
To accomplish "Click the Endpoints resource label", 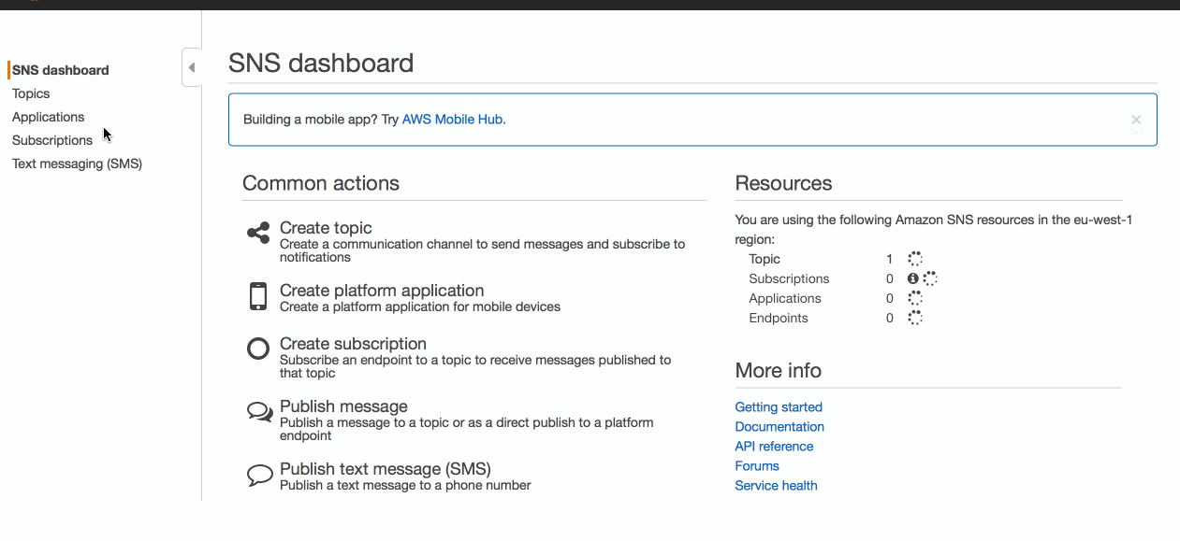I will pyautogui.click(x=779, y=318).
